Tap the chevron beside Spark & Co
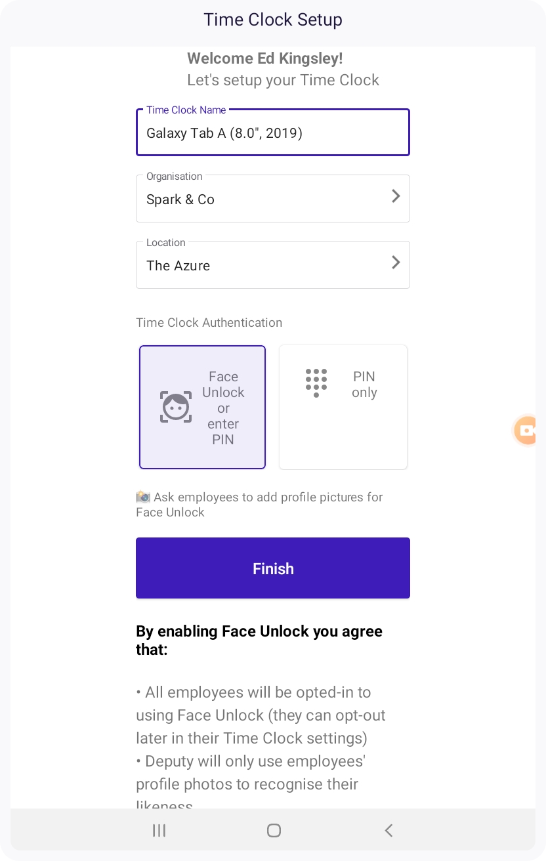 coord(396,196)
